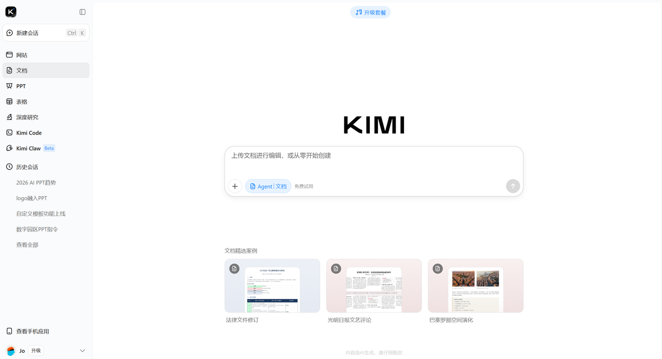Go to the PPT sidebar item
Image resolution: width=662 pixels, height=359 pixels.
[46, 86]
